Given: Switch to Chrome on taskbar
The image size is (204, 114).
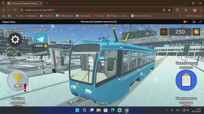Looking at the screenshot, I should (x=127, y=110).
